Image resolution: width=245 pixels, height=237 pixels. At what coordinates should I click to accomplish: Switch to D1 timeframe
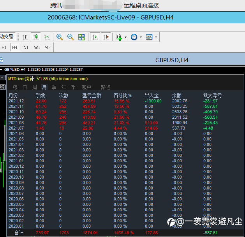click(x=26, y=47)
